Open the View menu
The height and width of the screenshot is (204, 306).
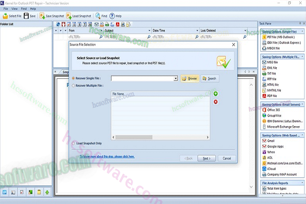14,9
